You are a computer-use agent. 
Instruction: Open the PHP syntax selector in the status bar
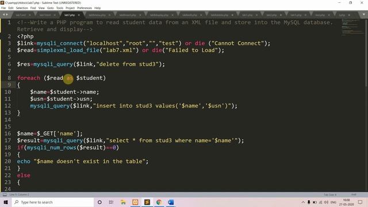[354, 195]
